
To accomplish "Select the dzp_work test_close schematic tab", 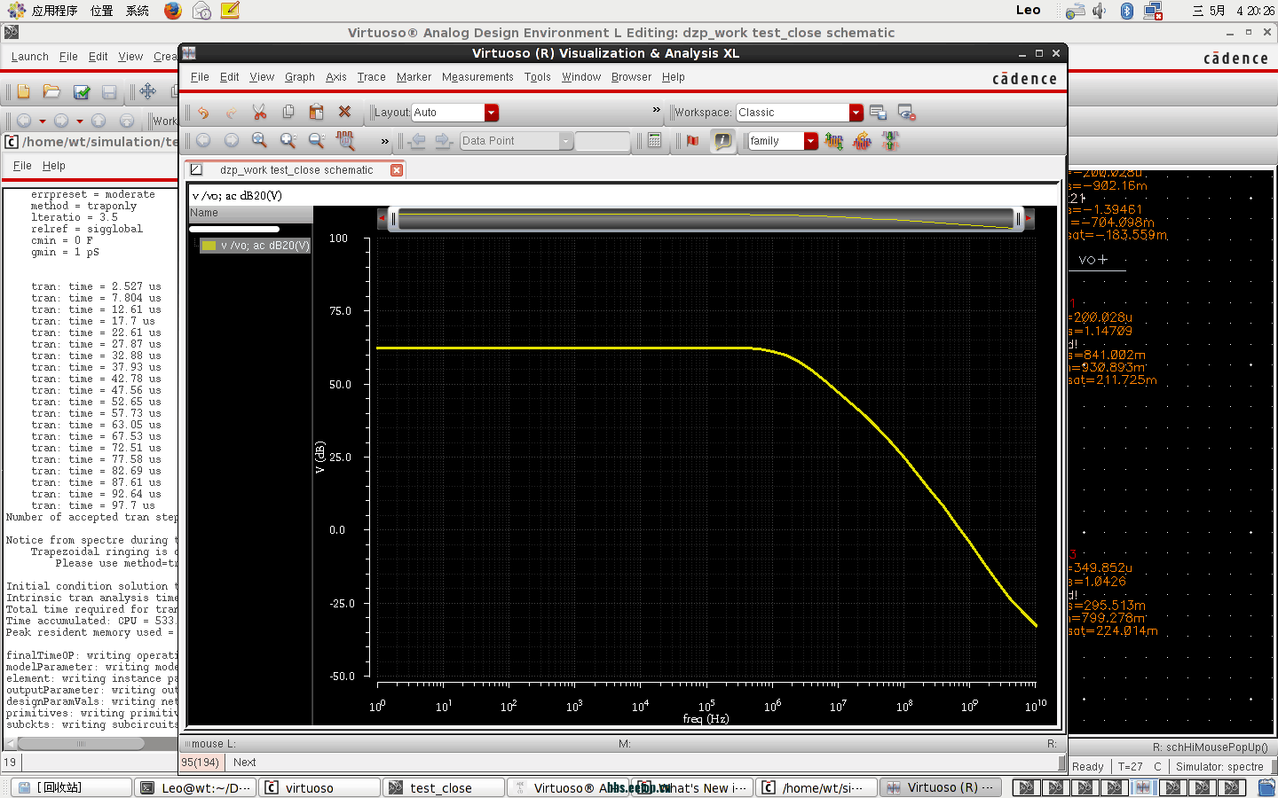I will 296,170.
